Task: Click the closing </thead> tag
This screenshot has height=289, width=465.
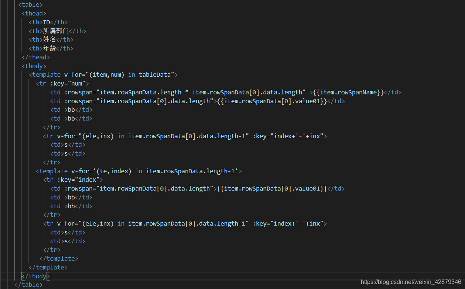Action: pos(36,57)
